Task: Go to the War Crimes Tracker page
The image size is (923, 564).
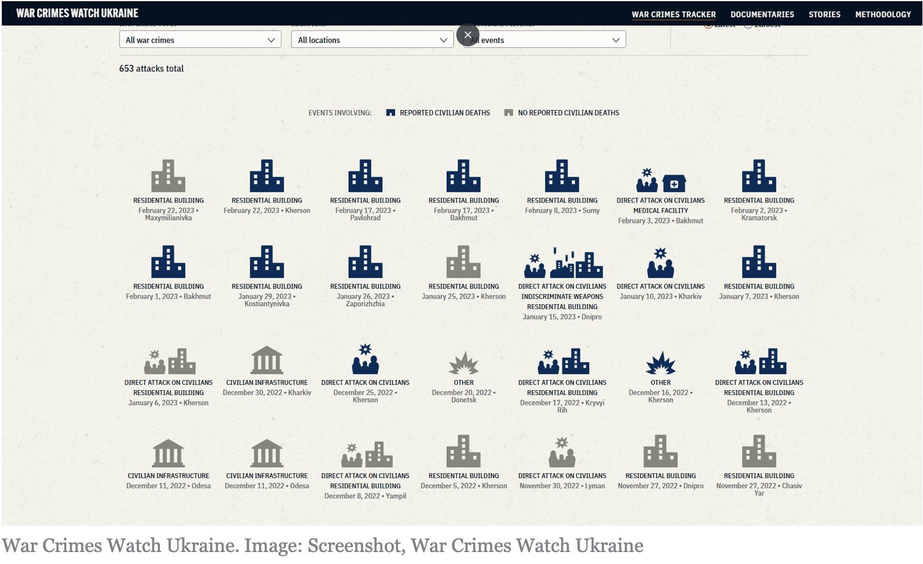Action: pyautogui.click(x=673, y=14)
